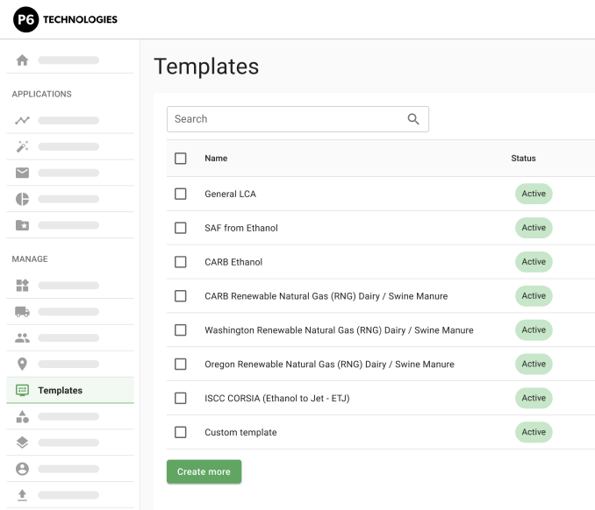Check the General LCA row checkbox
The height and width of the screenshot is (510, 595).
coord(180,194)
